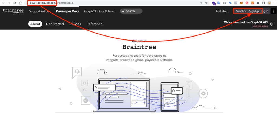This screenshot has height=119, width=277.
Task: Select Developer Docs in the top nav
Action: [x=67, y=11]
